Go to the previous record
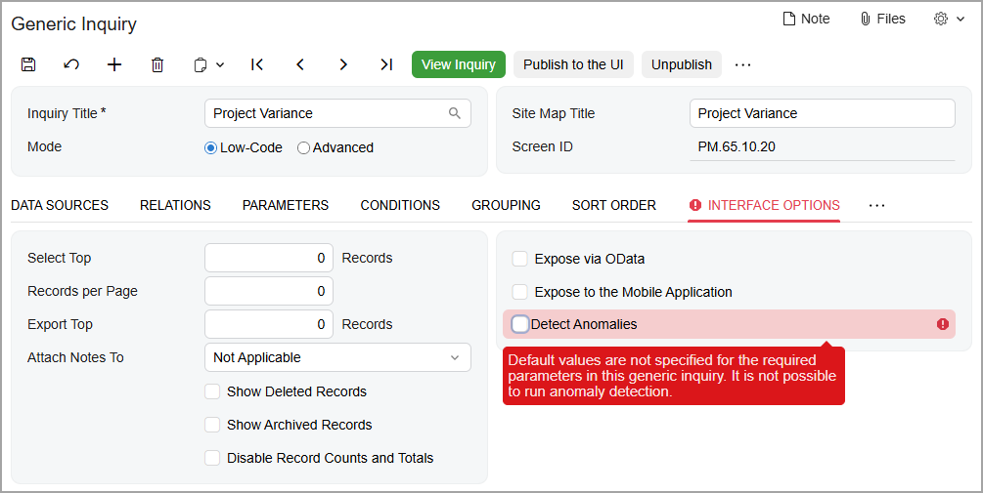 click(x=300, y=64)
